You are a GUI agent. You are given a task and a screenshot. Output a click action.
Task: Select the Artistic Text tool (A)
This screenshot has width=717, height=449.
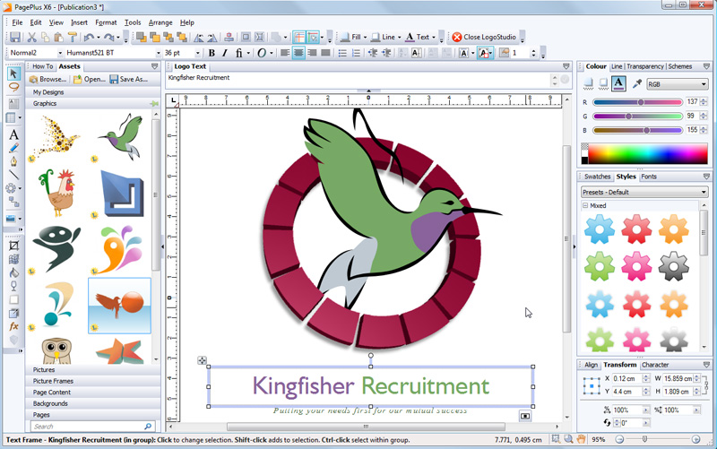coord(13,135)
